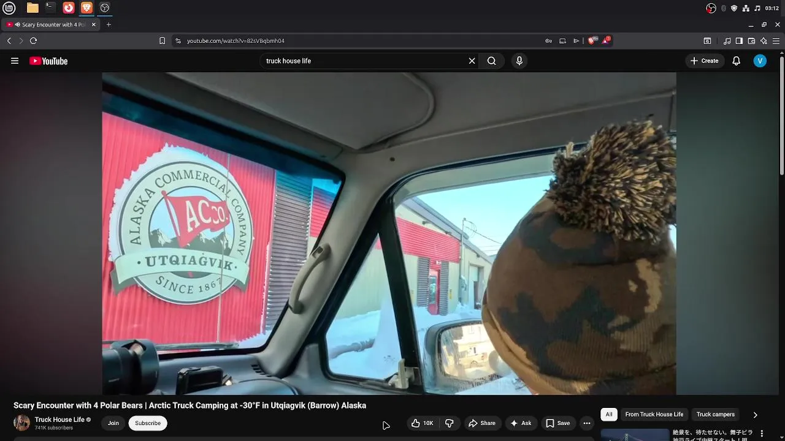This screenshot has height=441, width=785.
Task: Ask about this video
Action: pos(521,423)
